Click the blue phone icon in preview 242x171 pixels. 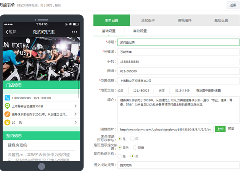click(7, 98)
